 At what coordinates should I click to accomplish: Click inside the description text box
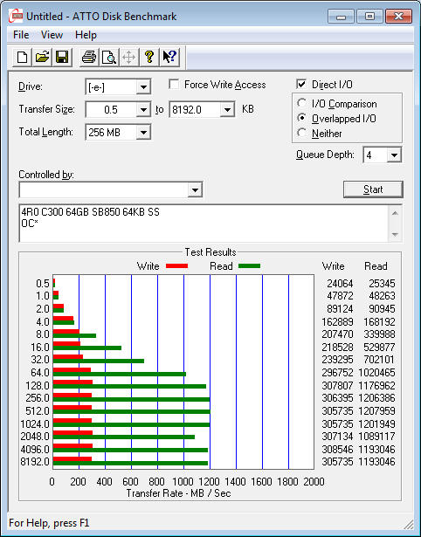click(204, 224)
